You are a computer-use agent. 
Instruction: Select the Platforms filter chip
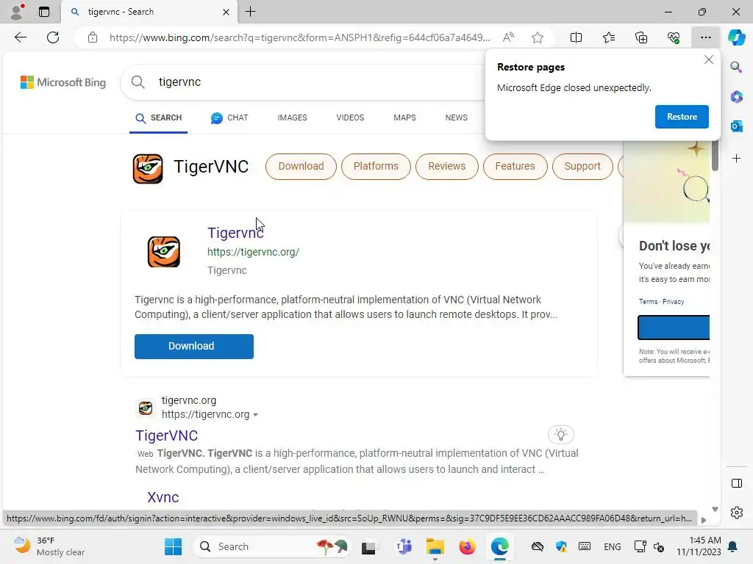point(376,167)
